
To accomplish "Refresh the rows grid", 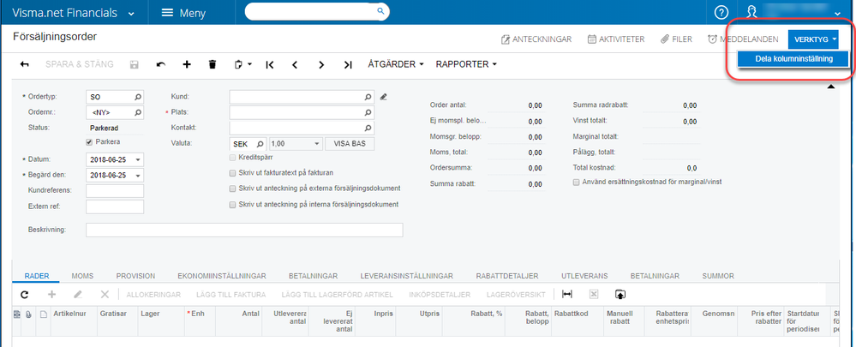I will 25,295.
